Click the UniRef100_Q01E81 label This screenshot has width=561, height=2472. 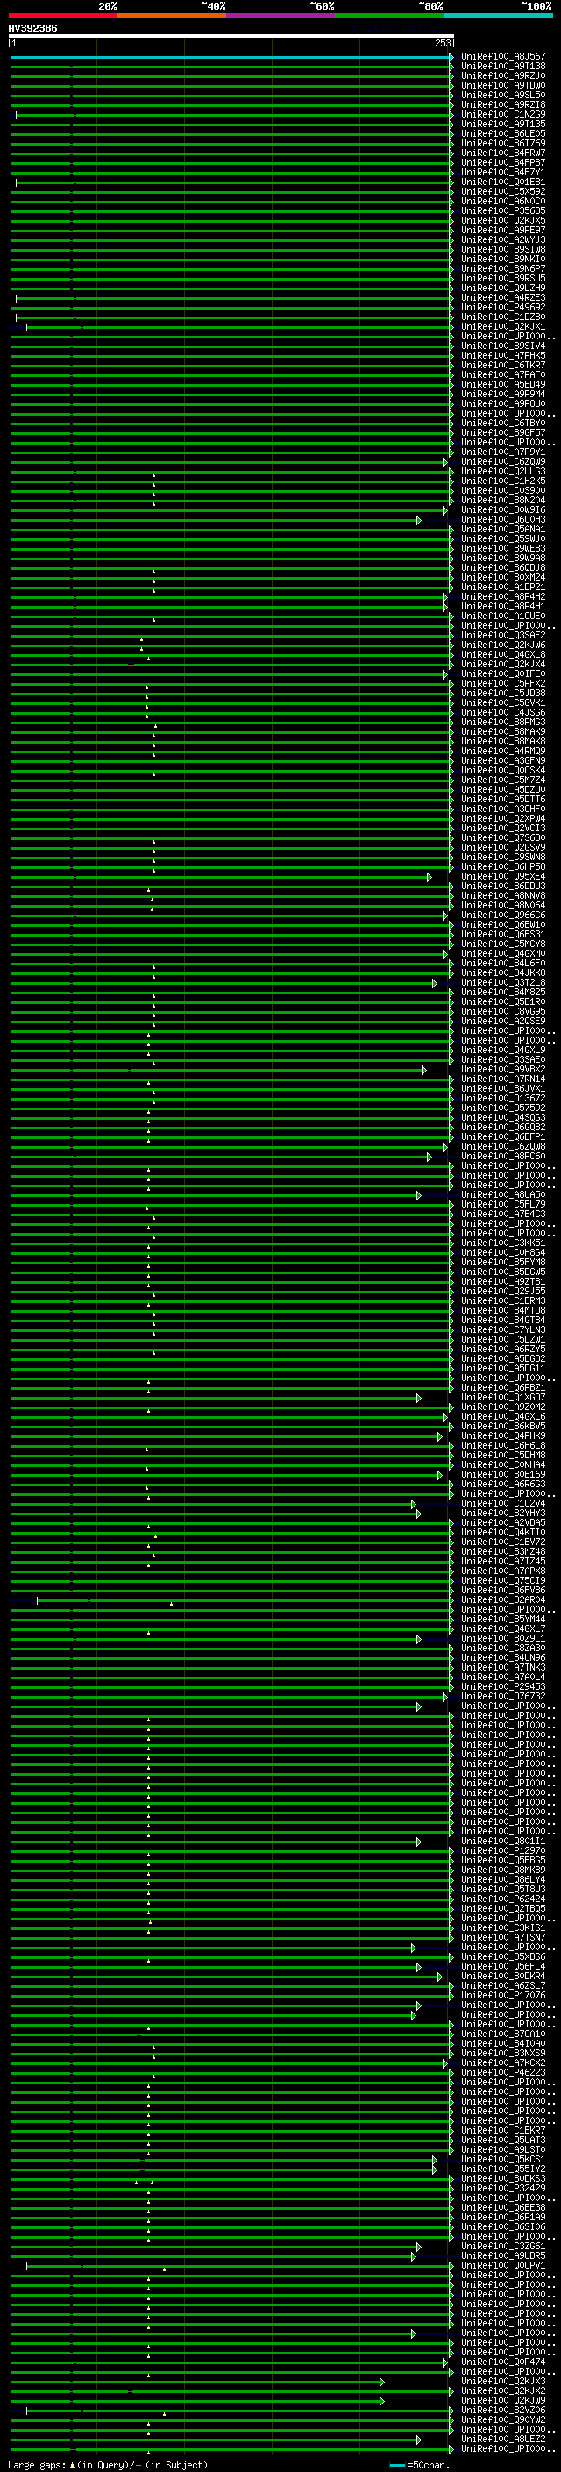503,182
